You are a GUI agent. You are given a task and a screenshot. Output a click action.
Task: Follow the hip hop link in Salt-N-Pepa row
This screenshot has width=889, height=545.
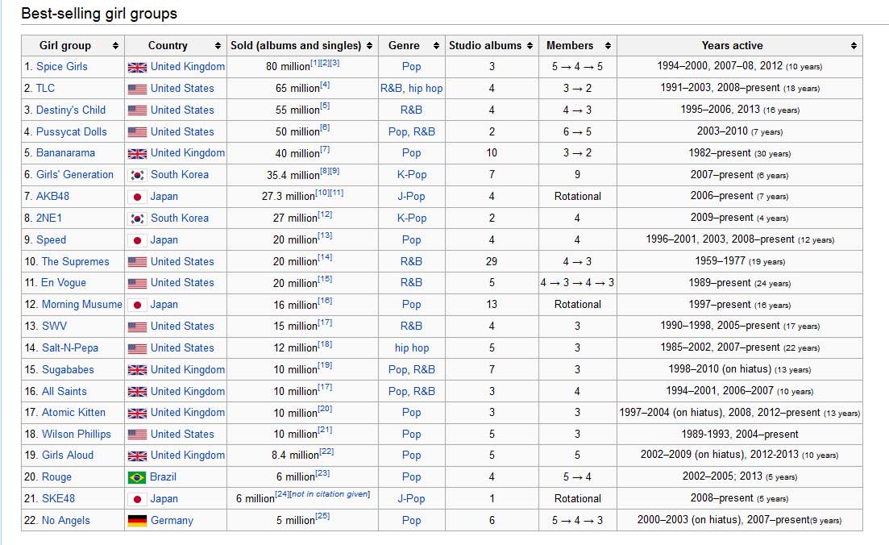(412, 347)
